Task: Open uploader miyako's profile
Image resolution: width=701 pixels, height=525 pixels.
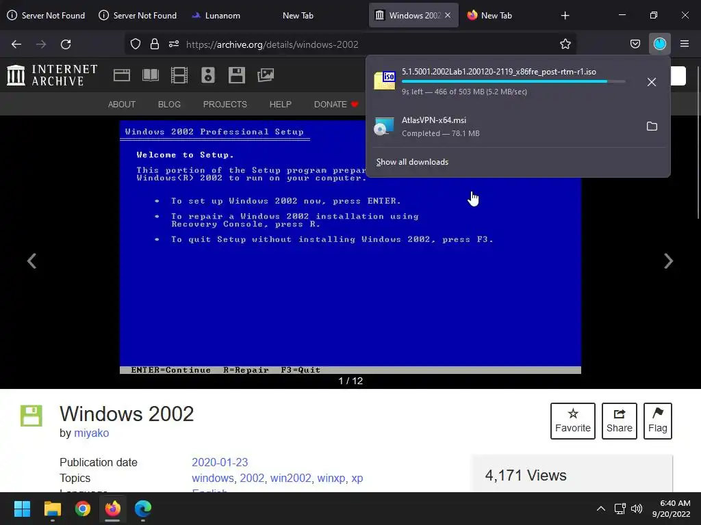Action: (91, 433)
